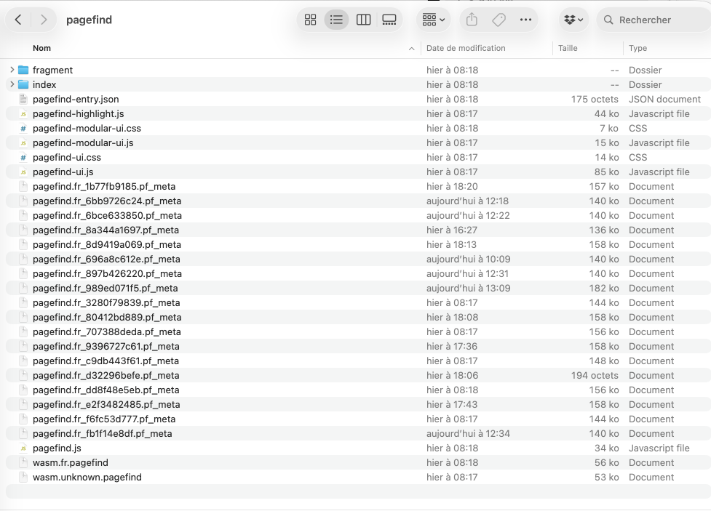
Task: Open the Dropbox toolbar dropdown
Action: (573, 20)
